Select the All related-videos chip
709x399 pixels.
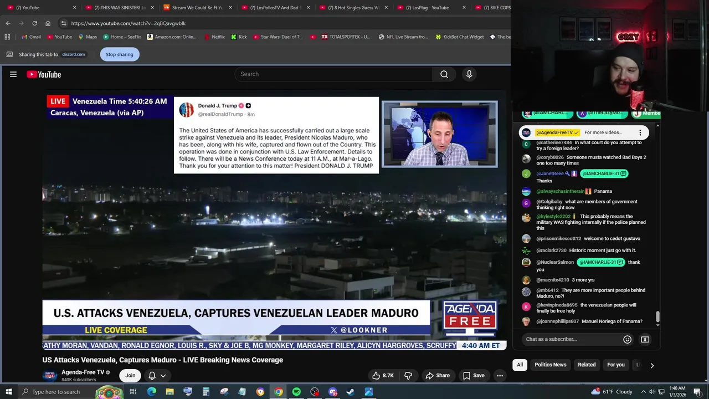pos(520,365)
